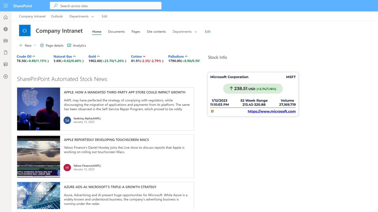Open the Cotton ticker link
This screenshot has height=212, width=378.
click(136, 56)
